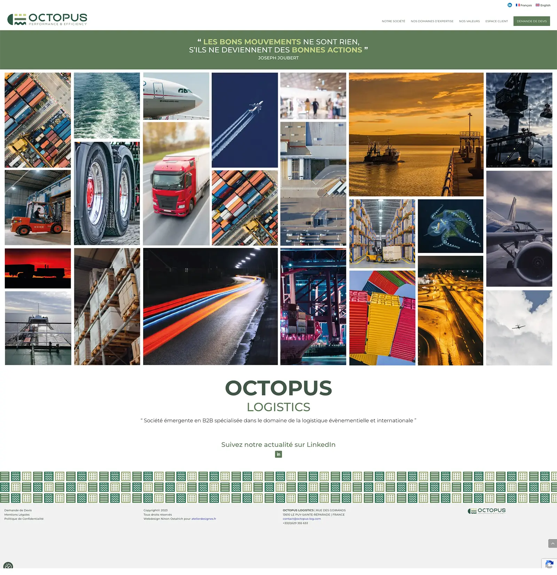Click the reCAPTCHA badge at bottom right
557x575 pixels.
tap(549, 564)
